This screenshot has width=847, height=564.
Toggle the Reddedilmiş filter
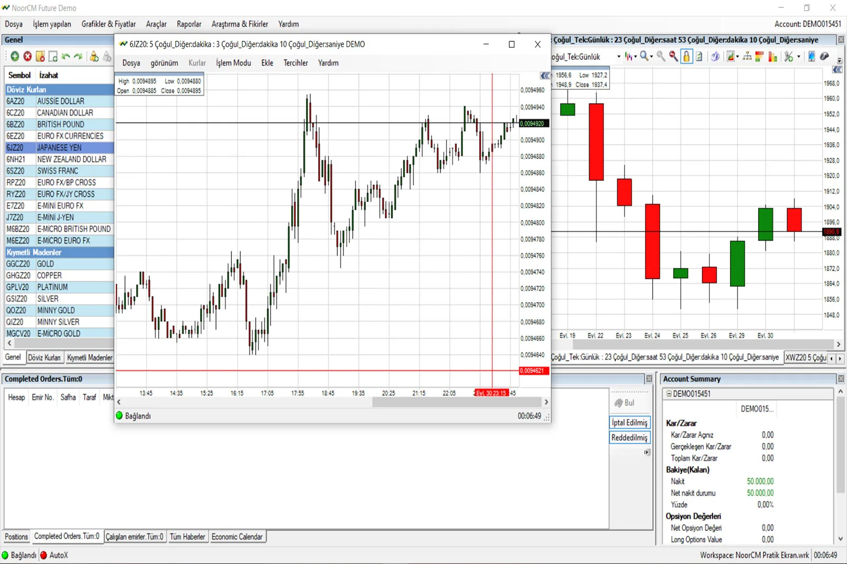(629, 438)
